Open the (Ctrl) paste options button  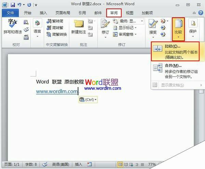point(88,100)
